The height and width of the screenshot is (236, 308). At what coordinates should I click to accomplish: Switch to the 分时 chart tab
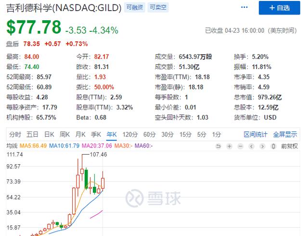point(15,134)
